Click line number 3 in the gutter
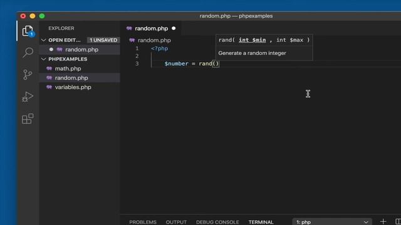The image size is (401, 225). point(137,64)
